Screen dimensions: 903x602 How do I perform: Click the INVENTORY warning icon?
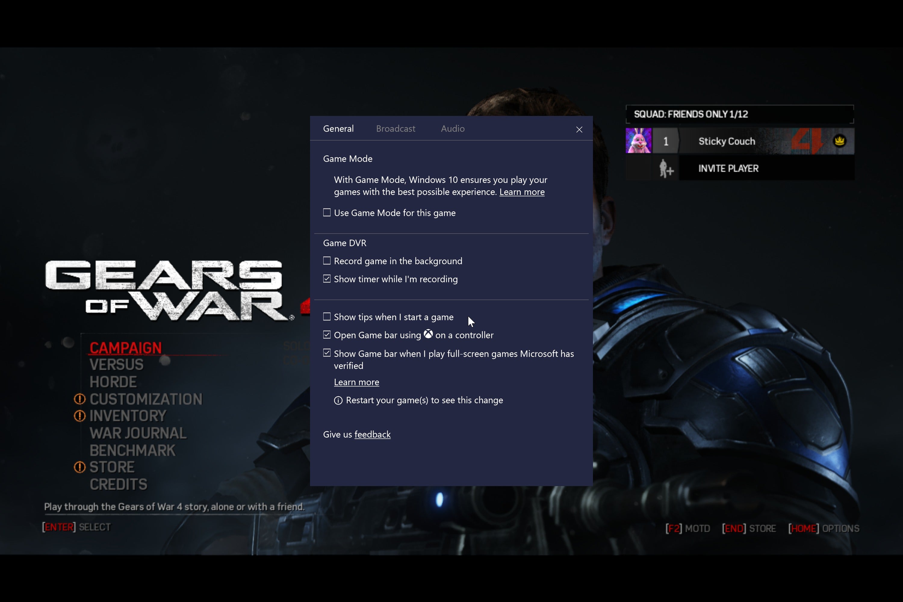80,414
